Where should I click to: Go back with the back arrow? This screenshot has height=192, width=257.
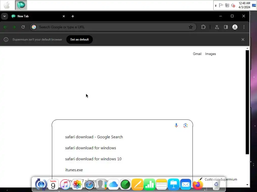(x=5, y=27)
